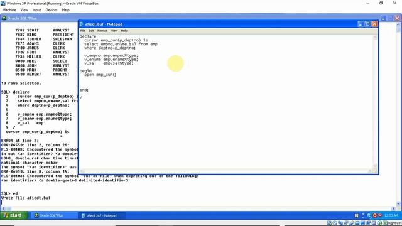Click the VirtualBox audio indicator icon

click(x=340, y=223)
